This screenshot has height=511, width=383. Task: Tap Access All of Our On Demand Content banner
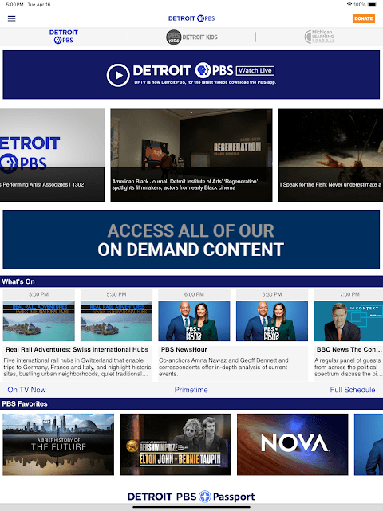coord(191,240)
